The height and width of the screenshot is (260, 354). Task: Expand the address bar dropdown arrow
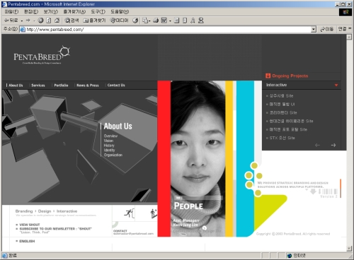pos(314,30)
